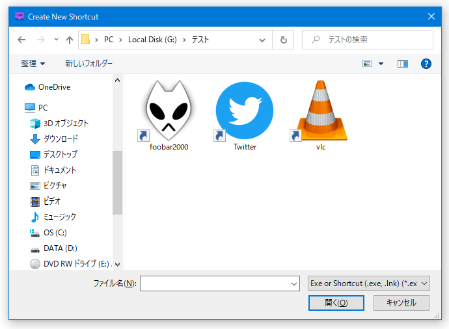
Task: Click the PC monitor icon
Action: point(30,107)
